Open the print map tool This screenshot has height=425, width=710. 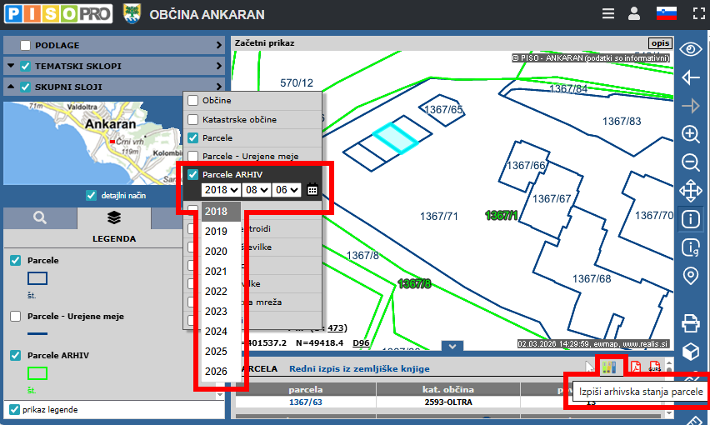click(x=690, y=322)
